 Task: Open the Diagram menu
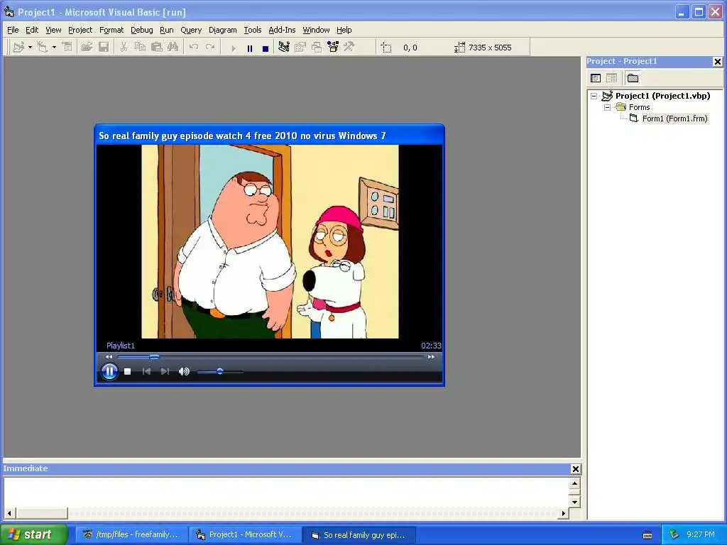pos(222,30)
